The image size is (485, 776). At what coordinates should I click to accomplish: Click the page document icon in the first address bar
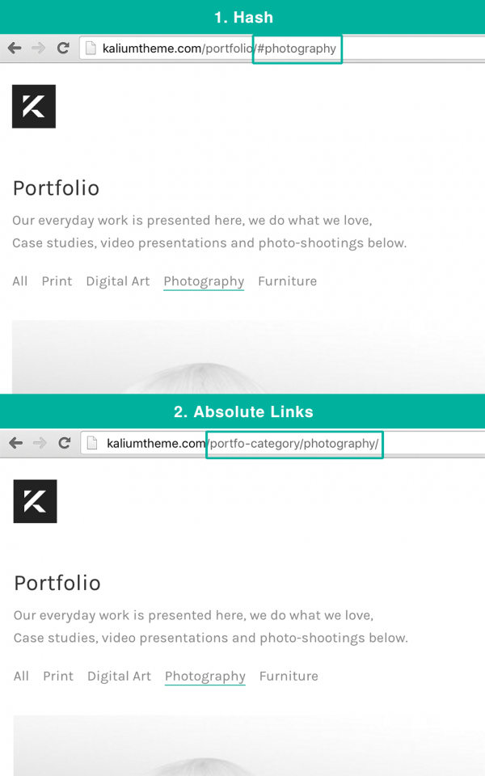[x=89, y=48]
